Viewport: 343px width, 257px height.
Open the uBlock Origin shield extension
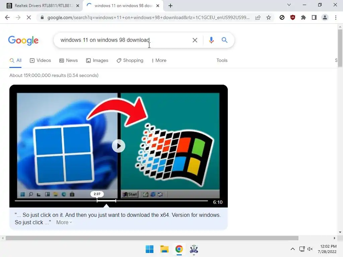[293, 17]
